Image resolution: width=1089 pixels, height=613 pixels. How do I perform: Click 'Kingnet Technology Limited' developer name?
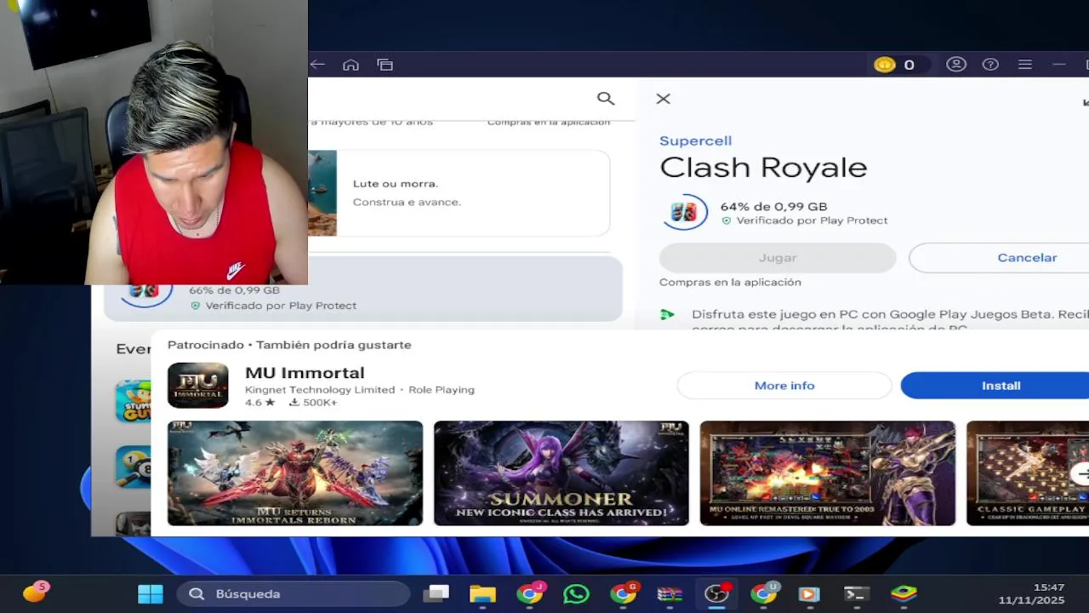click(x=320, y=390)
